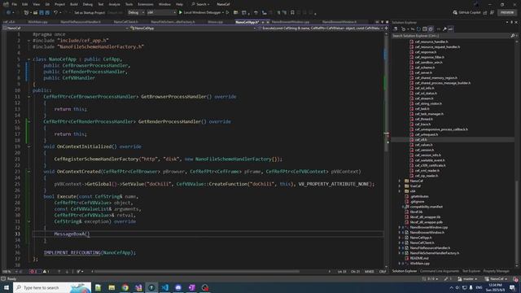
Task: Click the error count indicator in status bar
Action: pyautogui.click(x=33, y=271)
